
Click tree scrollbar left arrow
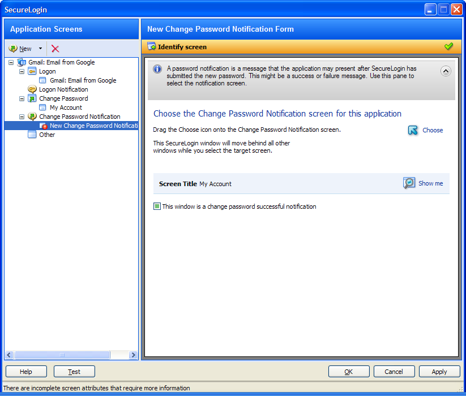[x=9, y=355]
